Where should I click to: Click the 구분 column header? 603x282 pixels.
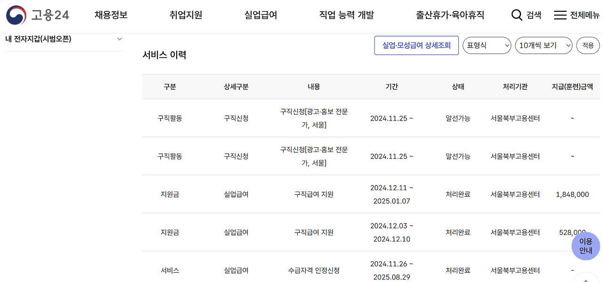pos(170,87)
